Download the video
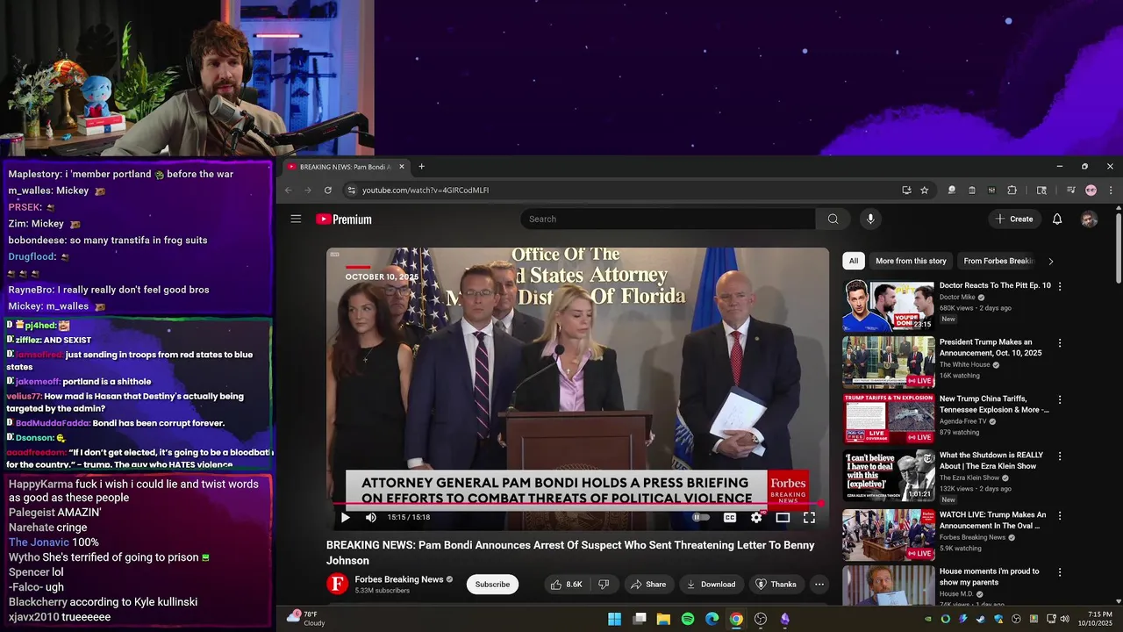 click(x=711, y=585)
